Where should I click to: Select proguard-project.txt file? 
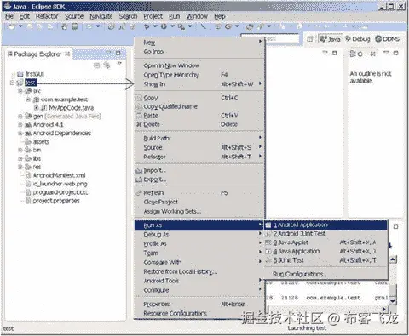point(60,192)
